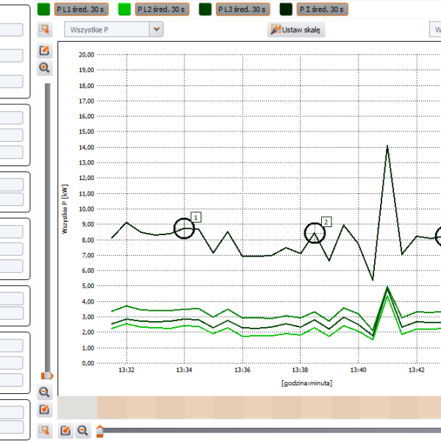Click the top-left area selection icon
The height and width of the screenshot is (441, 441).
[44, 29]
